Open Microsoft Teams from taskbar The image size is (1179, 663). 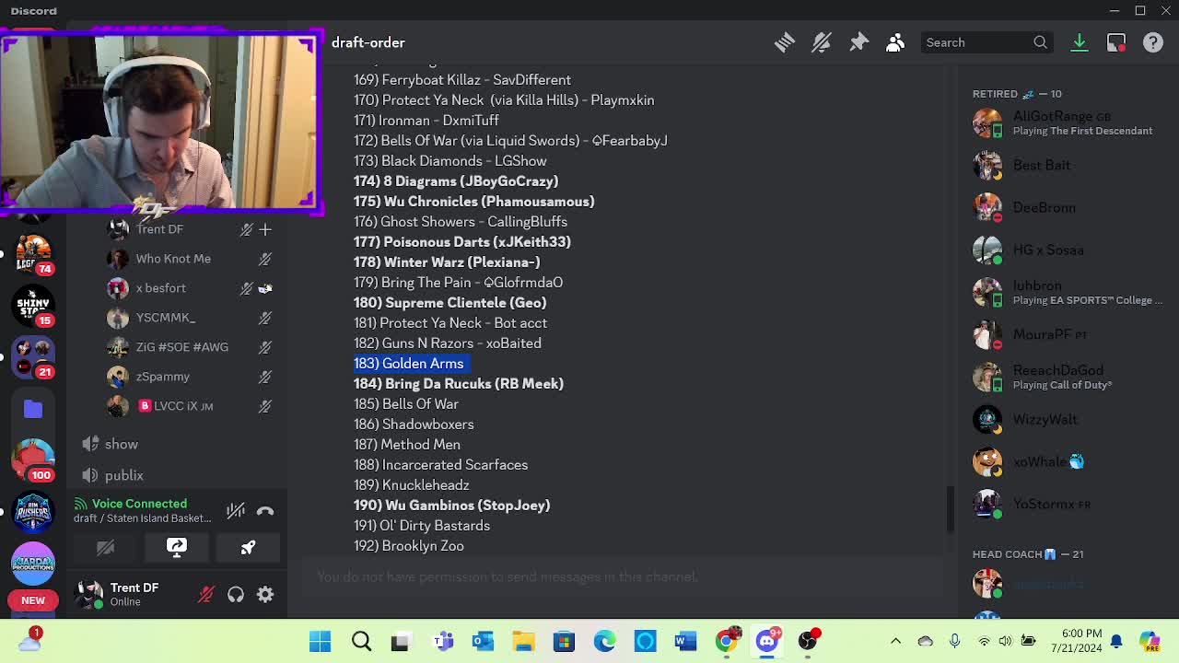coord(442,641)
